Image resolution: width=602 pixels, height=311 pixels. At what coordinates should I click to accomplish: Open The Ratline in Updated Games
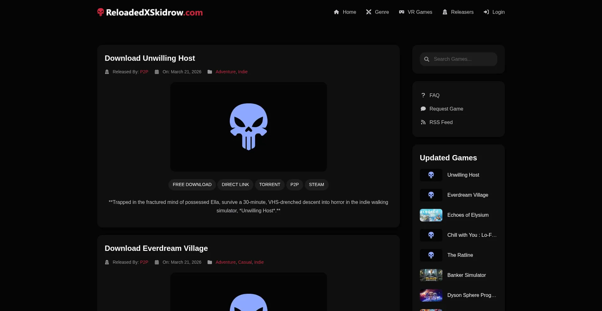pos(460,255)
